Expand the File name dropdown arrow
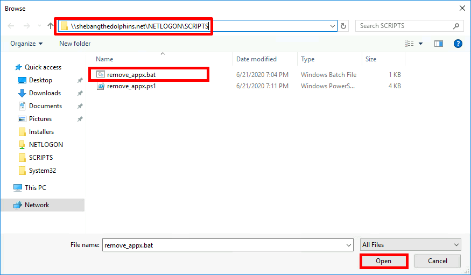471x275 pixels. coord(349,245)
